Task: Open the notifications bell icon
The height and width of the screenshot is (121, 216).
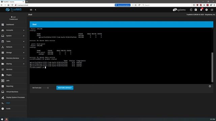Action: tap(201, 10)
